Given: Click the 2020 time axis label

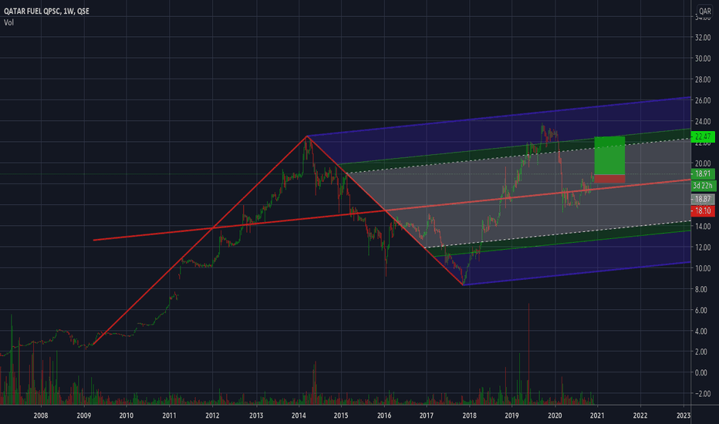Looking at the screenshot, I should click(555, 416).
